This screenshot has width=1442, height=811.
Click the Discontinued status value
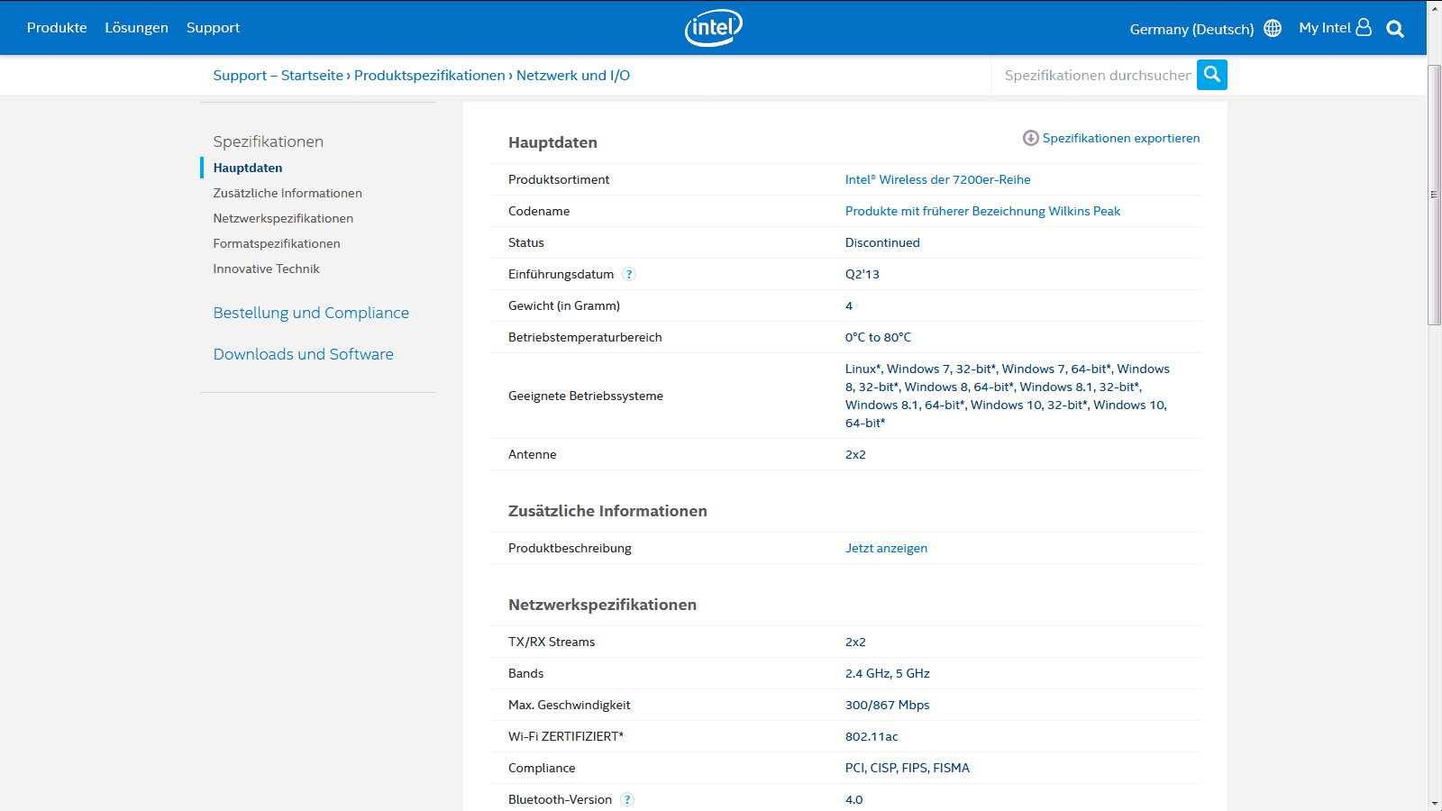pos(882,242)
